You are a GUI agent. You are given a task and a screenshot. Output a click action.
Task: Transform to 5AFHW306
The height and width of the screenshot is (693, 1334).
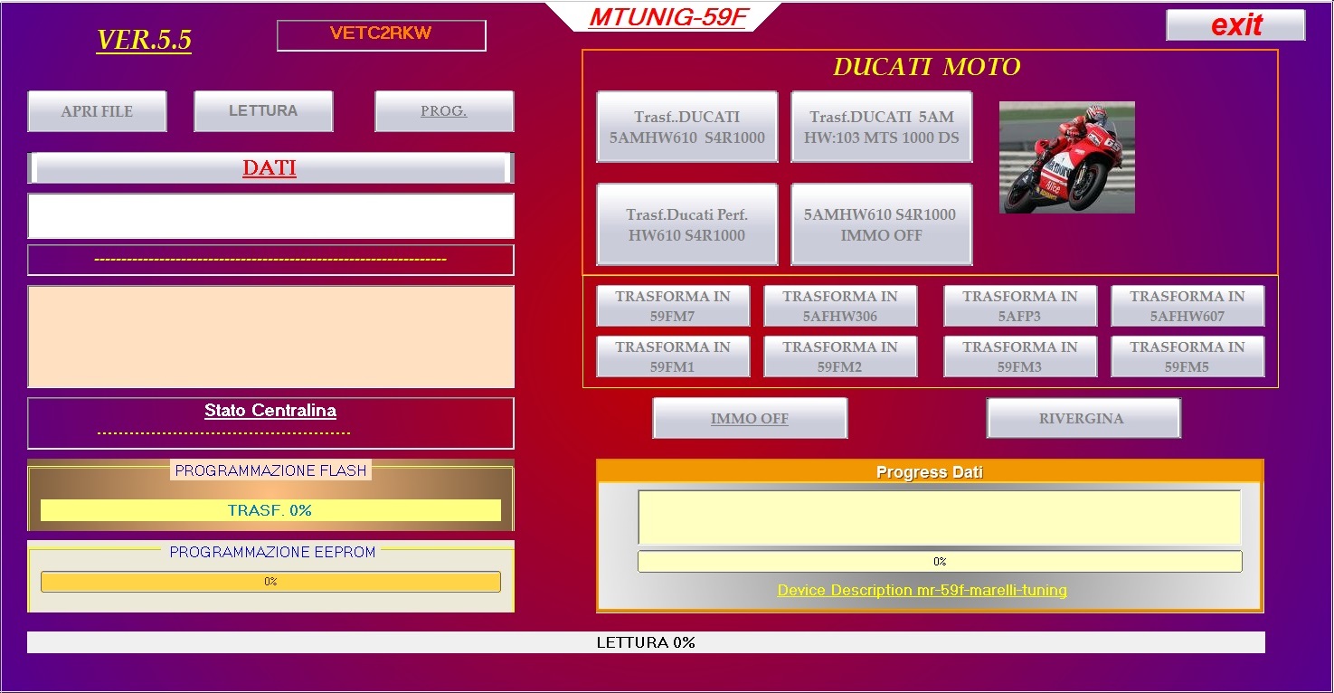(x=840, y=306)
